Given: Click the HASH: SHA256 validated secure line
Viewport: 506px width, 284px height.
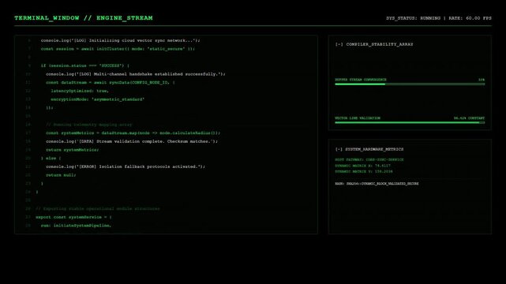Looking at the screenshot, I should (377, 184).
